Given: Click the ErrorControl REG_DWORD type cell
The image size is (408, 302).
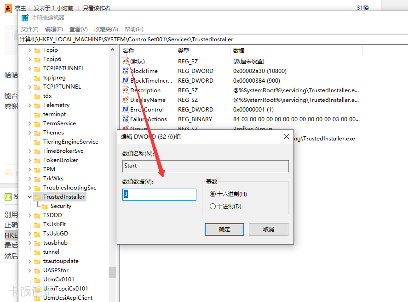Looking at the screenshot, I should [195, 110].
